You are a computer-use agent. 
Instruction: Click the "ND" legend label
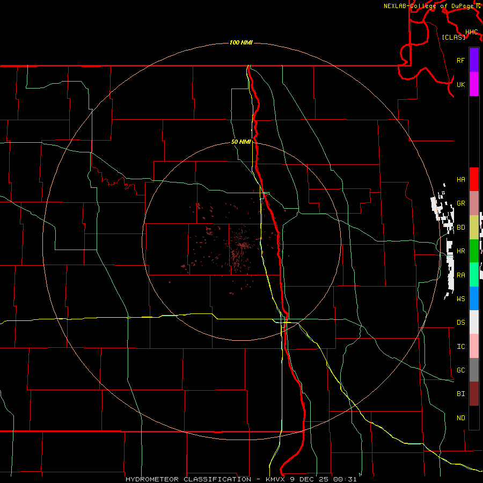[x=460, y=418]
